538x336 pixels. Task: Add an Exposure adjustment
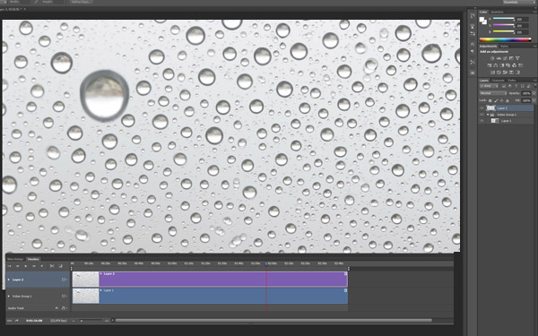(511, 58)
